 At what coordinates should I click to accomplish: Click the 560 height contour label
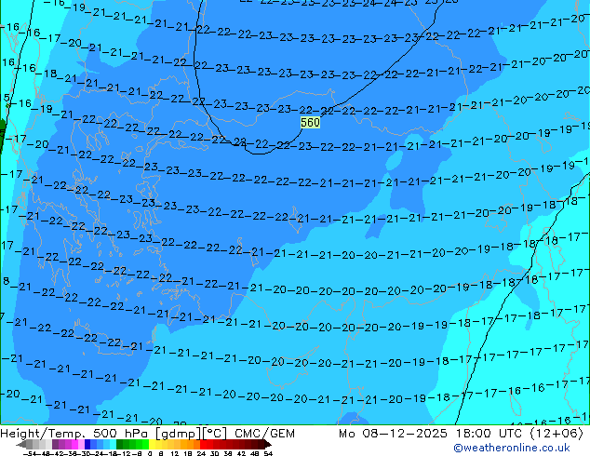pos(310,122)
